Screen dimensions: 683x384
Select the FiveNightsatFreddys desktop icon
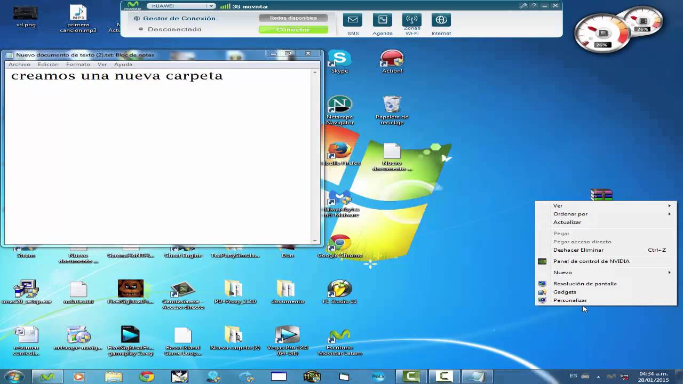pos(130,292)
